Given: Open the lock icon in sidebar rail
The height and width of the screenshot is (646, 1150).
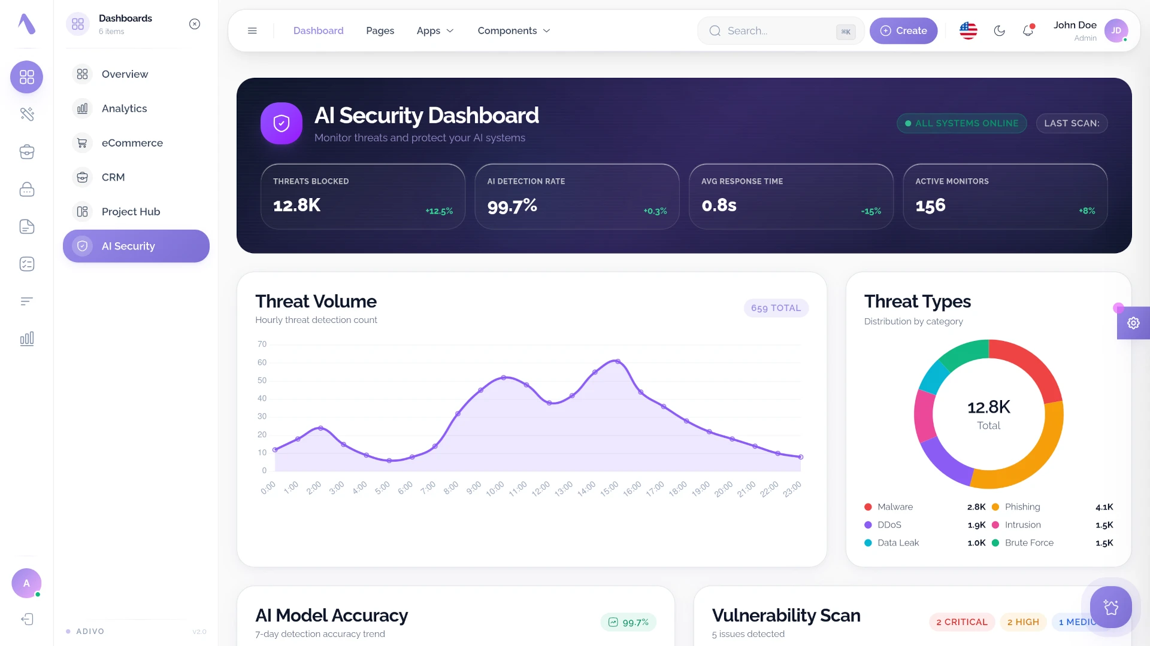Looking at the screenshot, I should 26,189.
